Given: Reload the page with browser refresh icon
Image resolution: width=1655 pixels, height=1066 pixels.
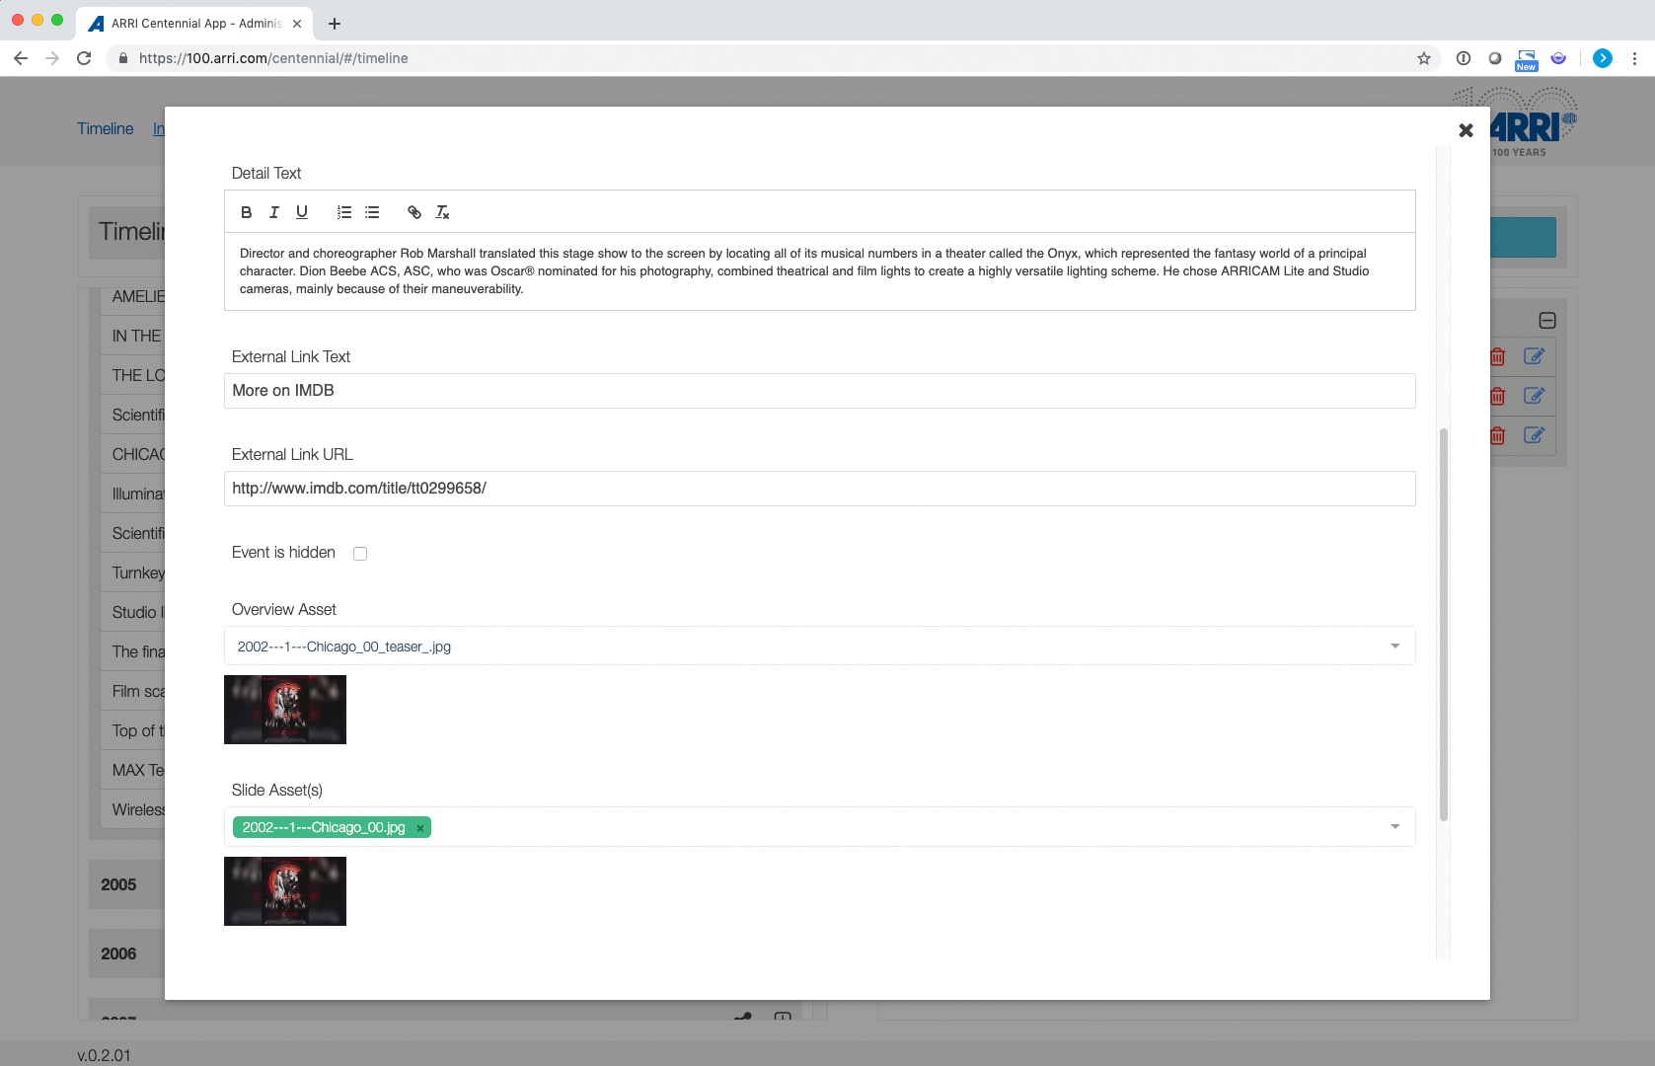Looking at the screenshot, I should click(84, 58).
